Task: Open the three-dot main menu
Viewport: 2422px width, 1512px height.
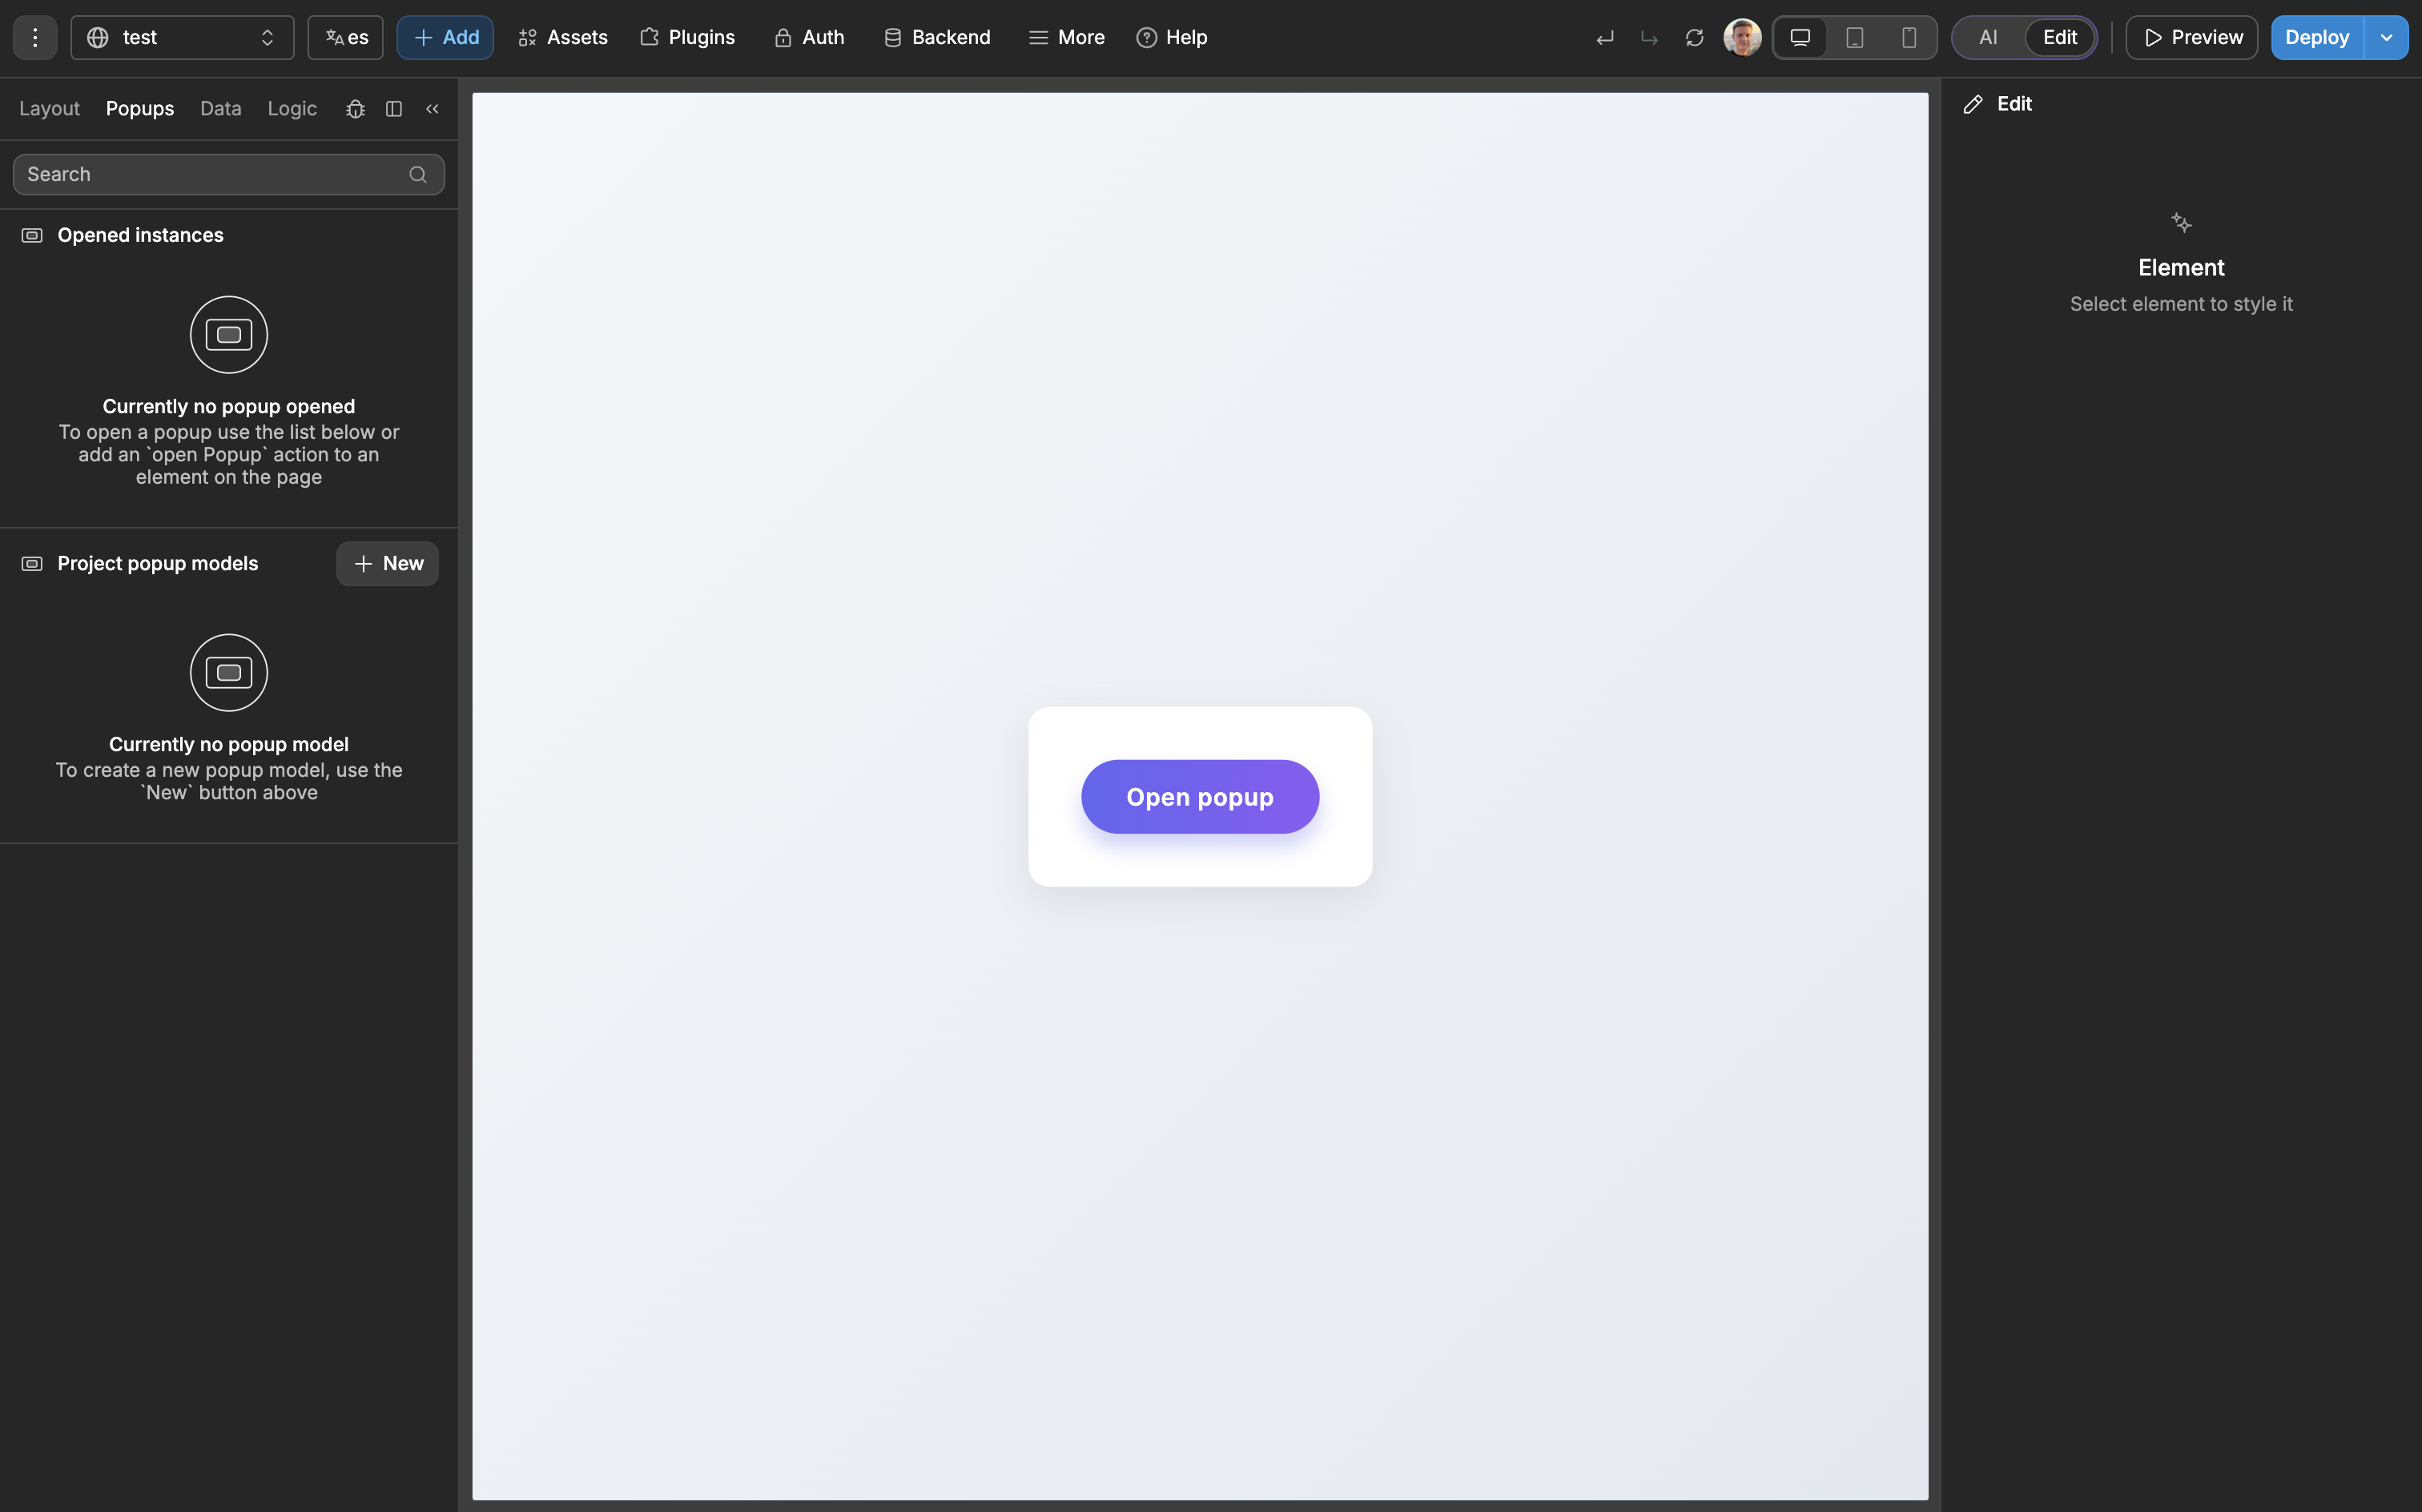Action: pyautogui.click(x=35, y=37)
